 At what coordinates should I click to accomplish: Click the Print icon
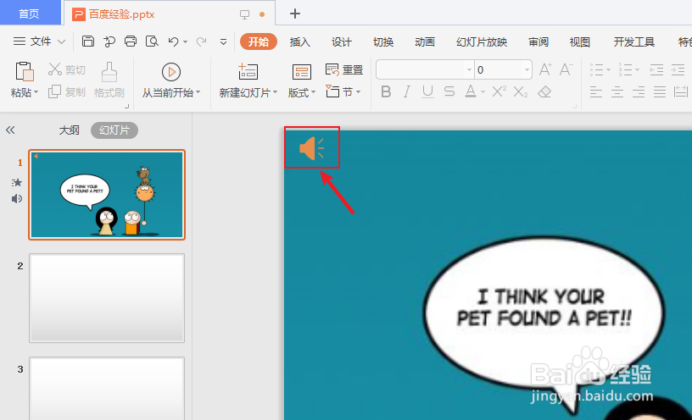click(x=131, y=41)
